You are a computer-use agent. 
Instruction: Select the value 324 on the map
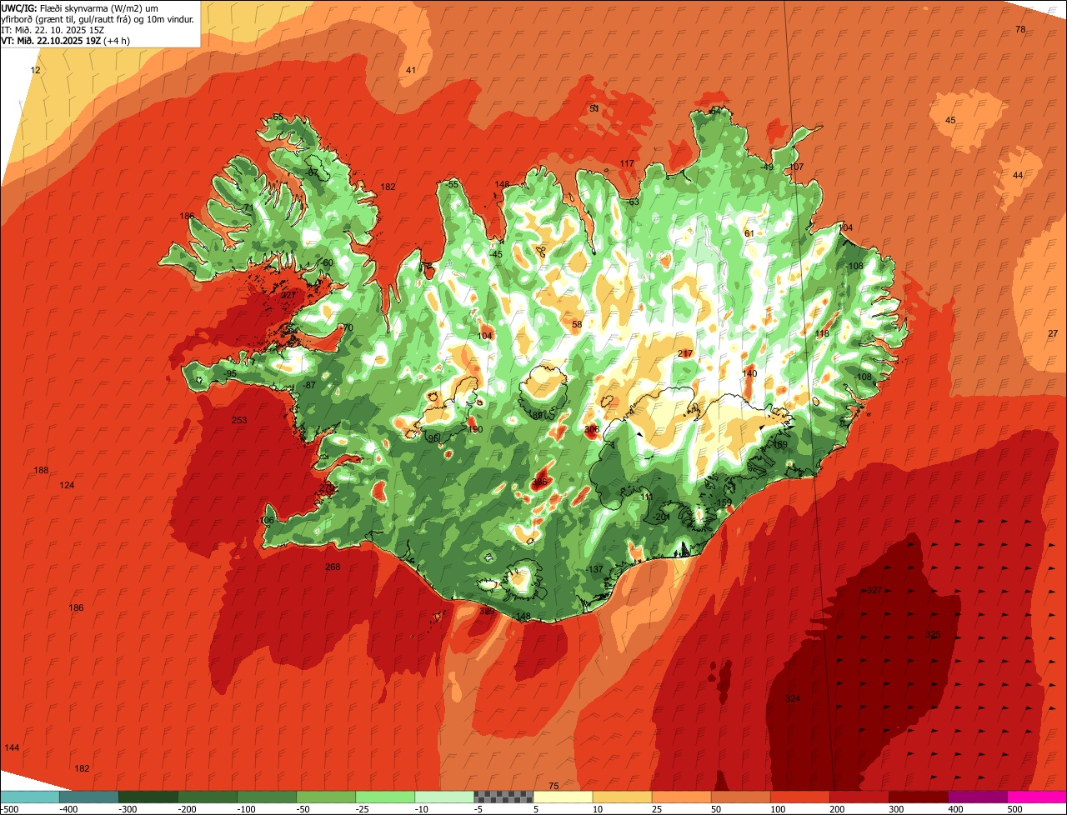[x=793, y=698]
